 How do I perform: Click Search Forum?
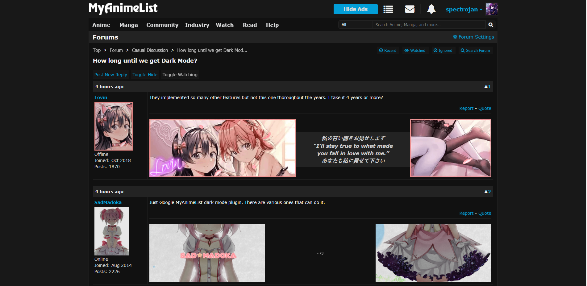(x=475, y=50)
